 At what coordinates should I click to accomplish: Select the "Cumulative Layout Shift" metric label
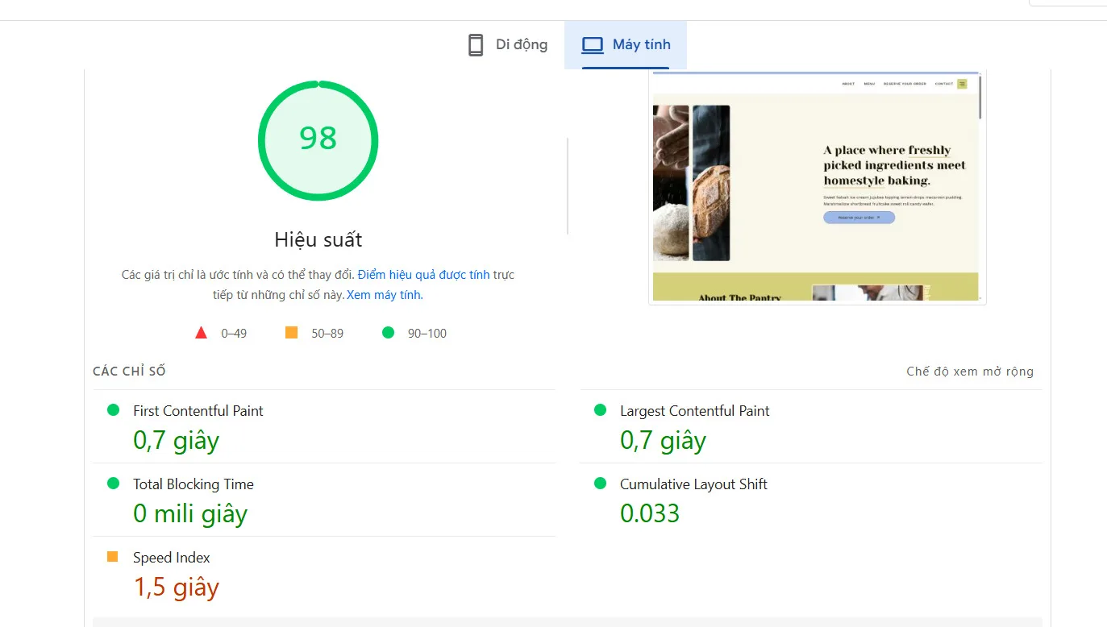(x=692, y=484)
